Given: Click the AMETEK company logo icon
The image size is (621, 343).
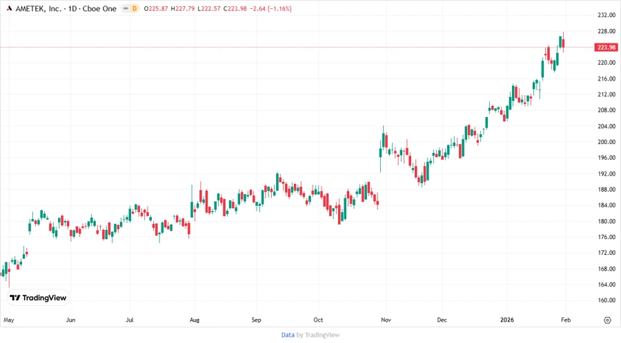Looking at the screenshot, I should 9,8.
